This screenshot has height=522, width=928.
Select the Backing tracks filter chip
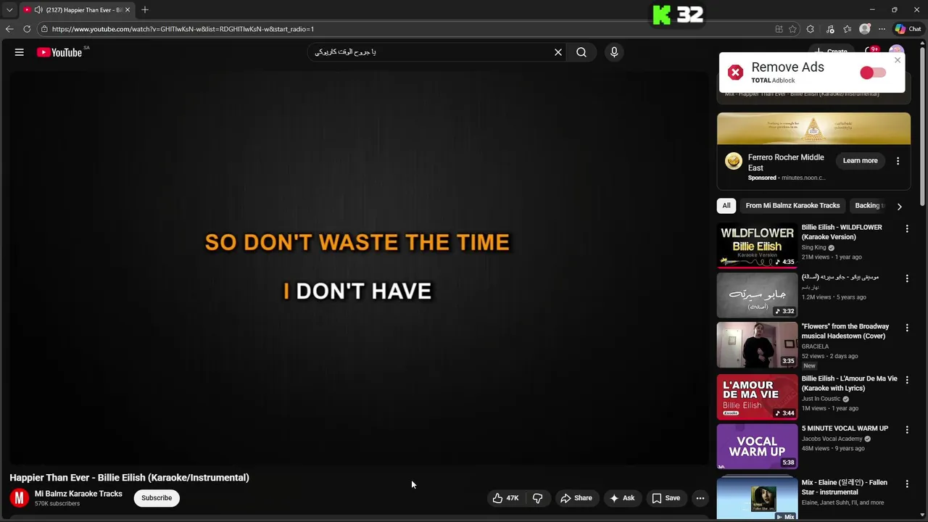pyautogui.click(x=869, y=206)
